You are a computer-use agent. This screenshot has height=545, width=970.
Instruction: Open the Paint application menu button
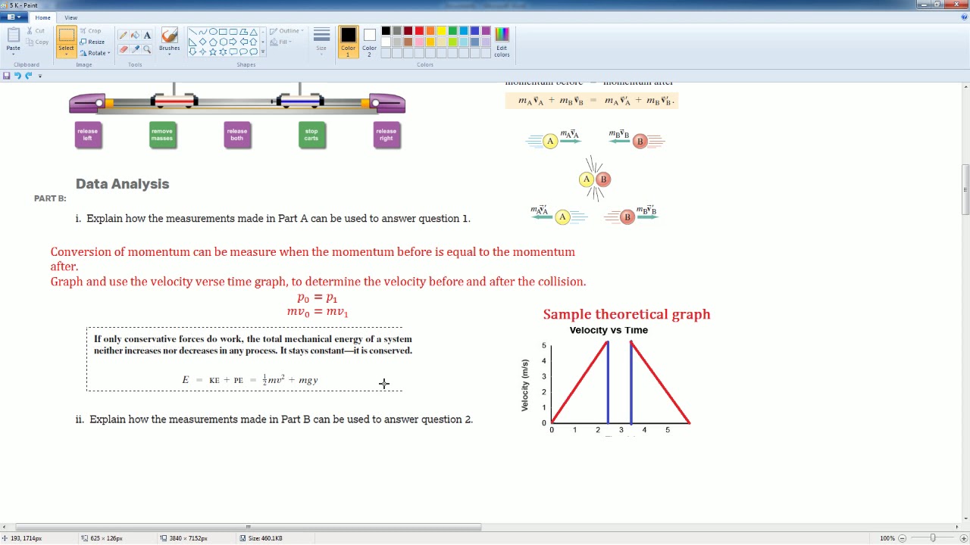point(14,17)
